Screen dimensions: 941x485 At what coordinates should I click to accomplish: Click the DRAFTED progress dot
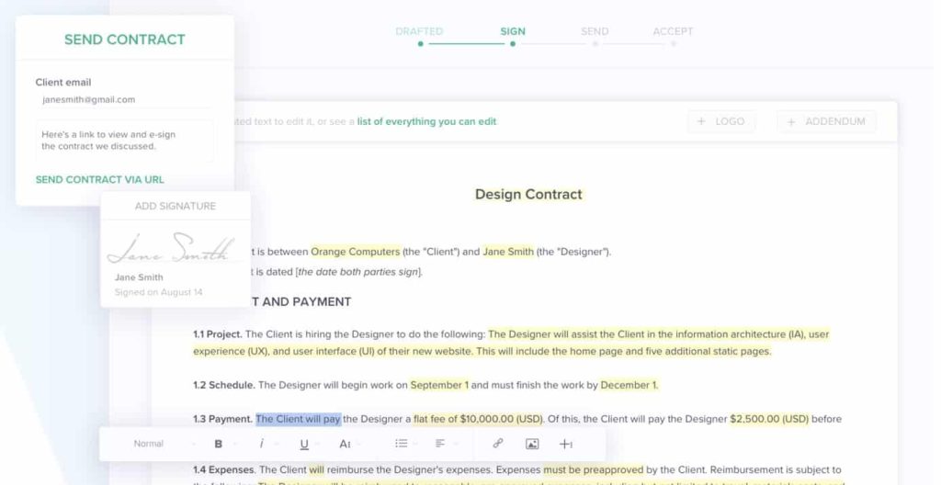421,44
